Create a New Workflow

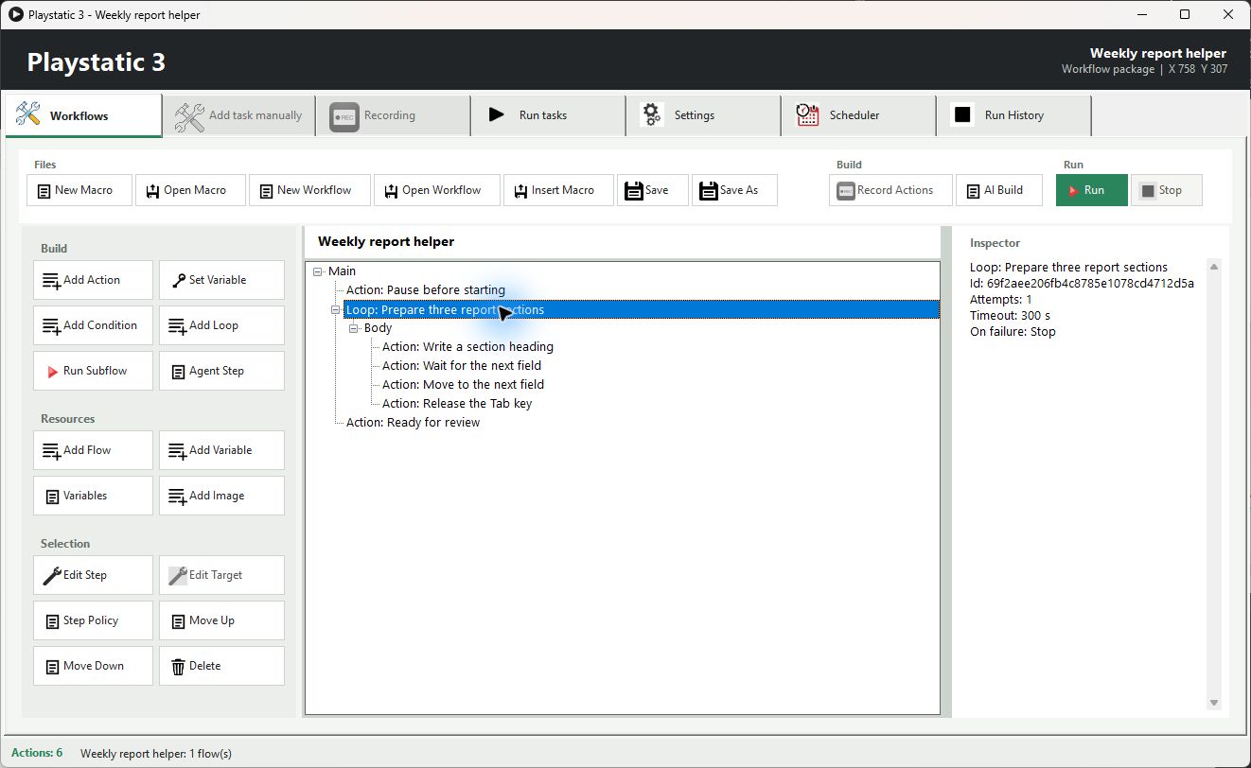(309, 190)
